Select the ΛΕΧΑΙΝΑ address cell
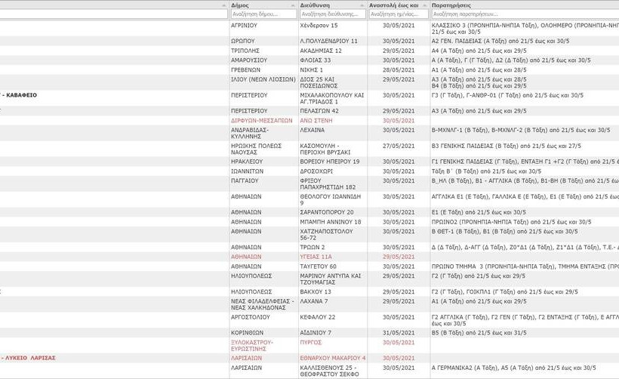This screenshot has width=619, height=379. click(313, 130)
